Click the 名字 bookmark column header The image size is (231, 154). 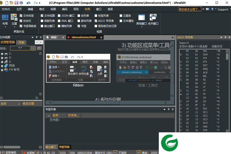59,115
